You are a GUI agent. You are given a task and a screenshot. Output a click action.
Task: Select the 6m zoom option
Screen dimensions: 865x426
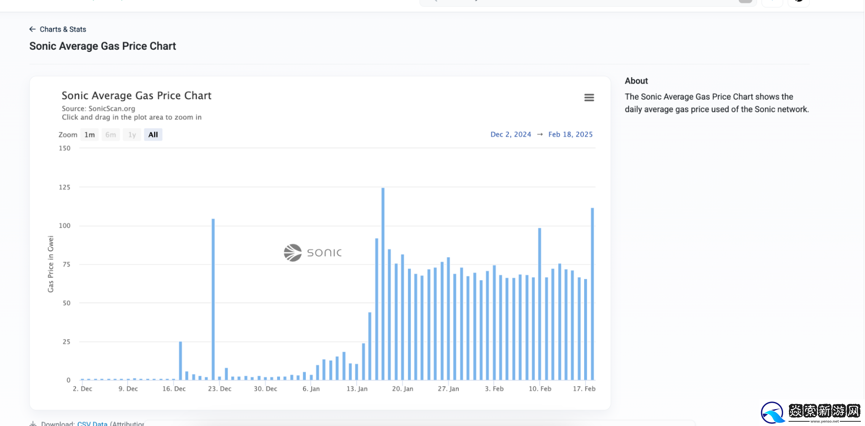[111, 135]
